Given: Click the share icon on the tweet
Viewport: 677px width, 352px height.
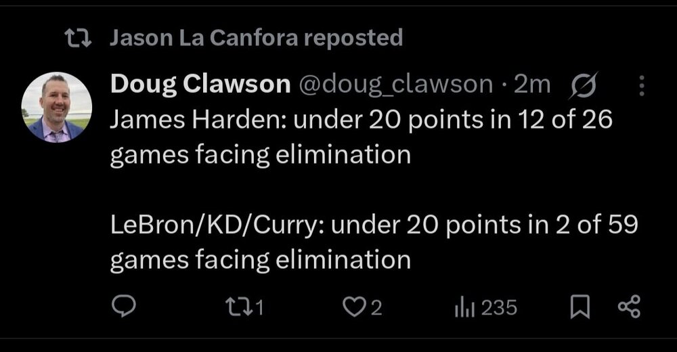Looking at the screenshot, I should point(629,308).
